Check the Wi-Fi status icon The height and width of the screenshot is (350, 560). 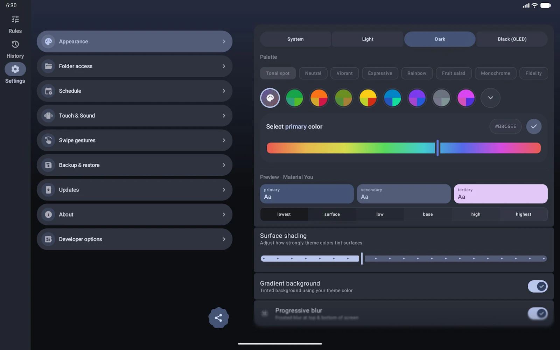pyautogui.click(x=534, y=5)
